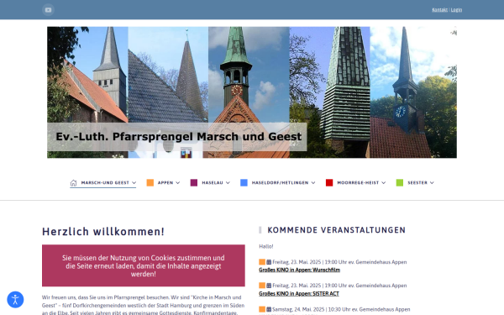Open event Großes KINO in Appen: SISTER ACT
Screen dimensions: 504x315
click(x=299, y=293)
